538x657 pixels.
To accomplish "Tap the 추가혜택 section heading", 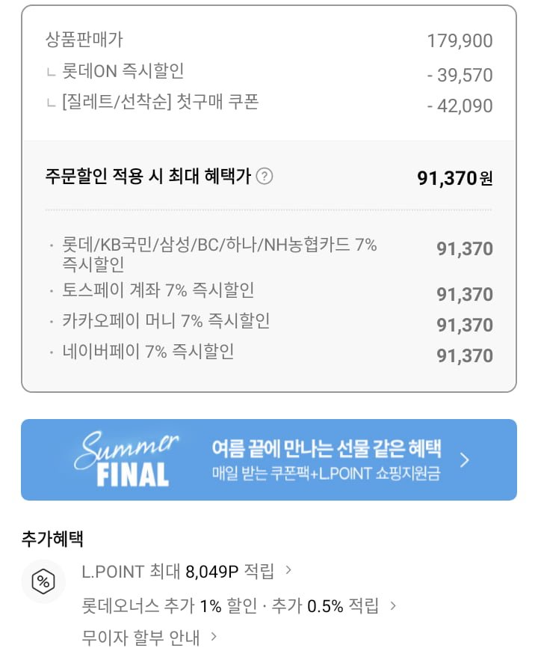I will (52, 537).
